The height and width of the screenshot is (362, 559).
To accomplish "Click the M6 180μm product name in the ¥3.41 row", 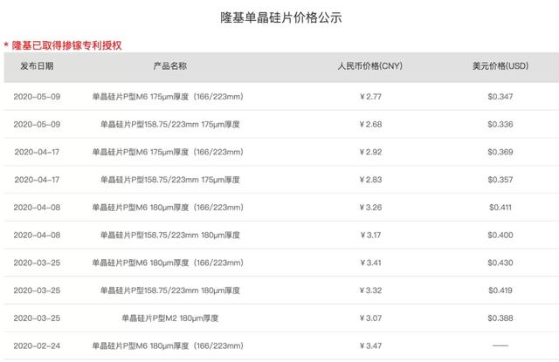I will point(168,263).
